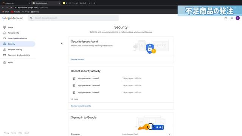Open the Gmail bookmark

tap(5, 12)
